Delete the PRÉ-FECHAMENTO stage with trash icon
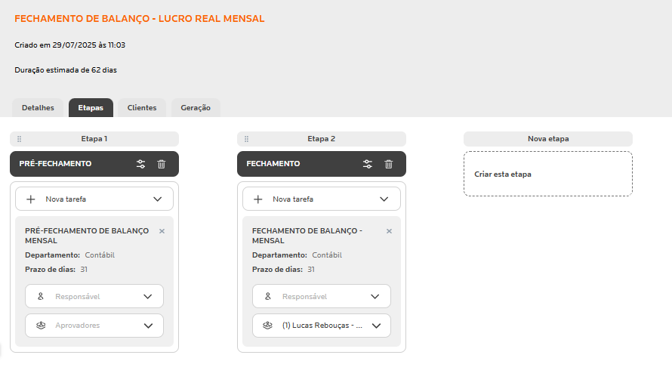This screenshot has height=389, width=672. [162, 164]
